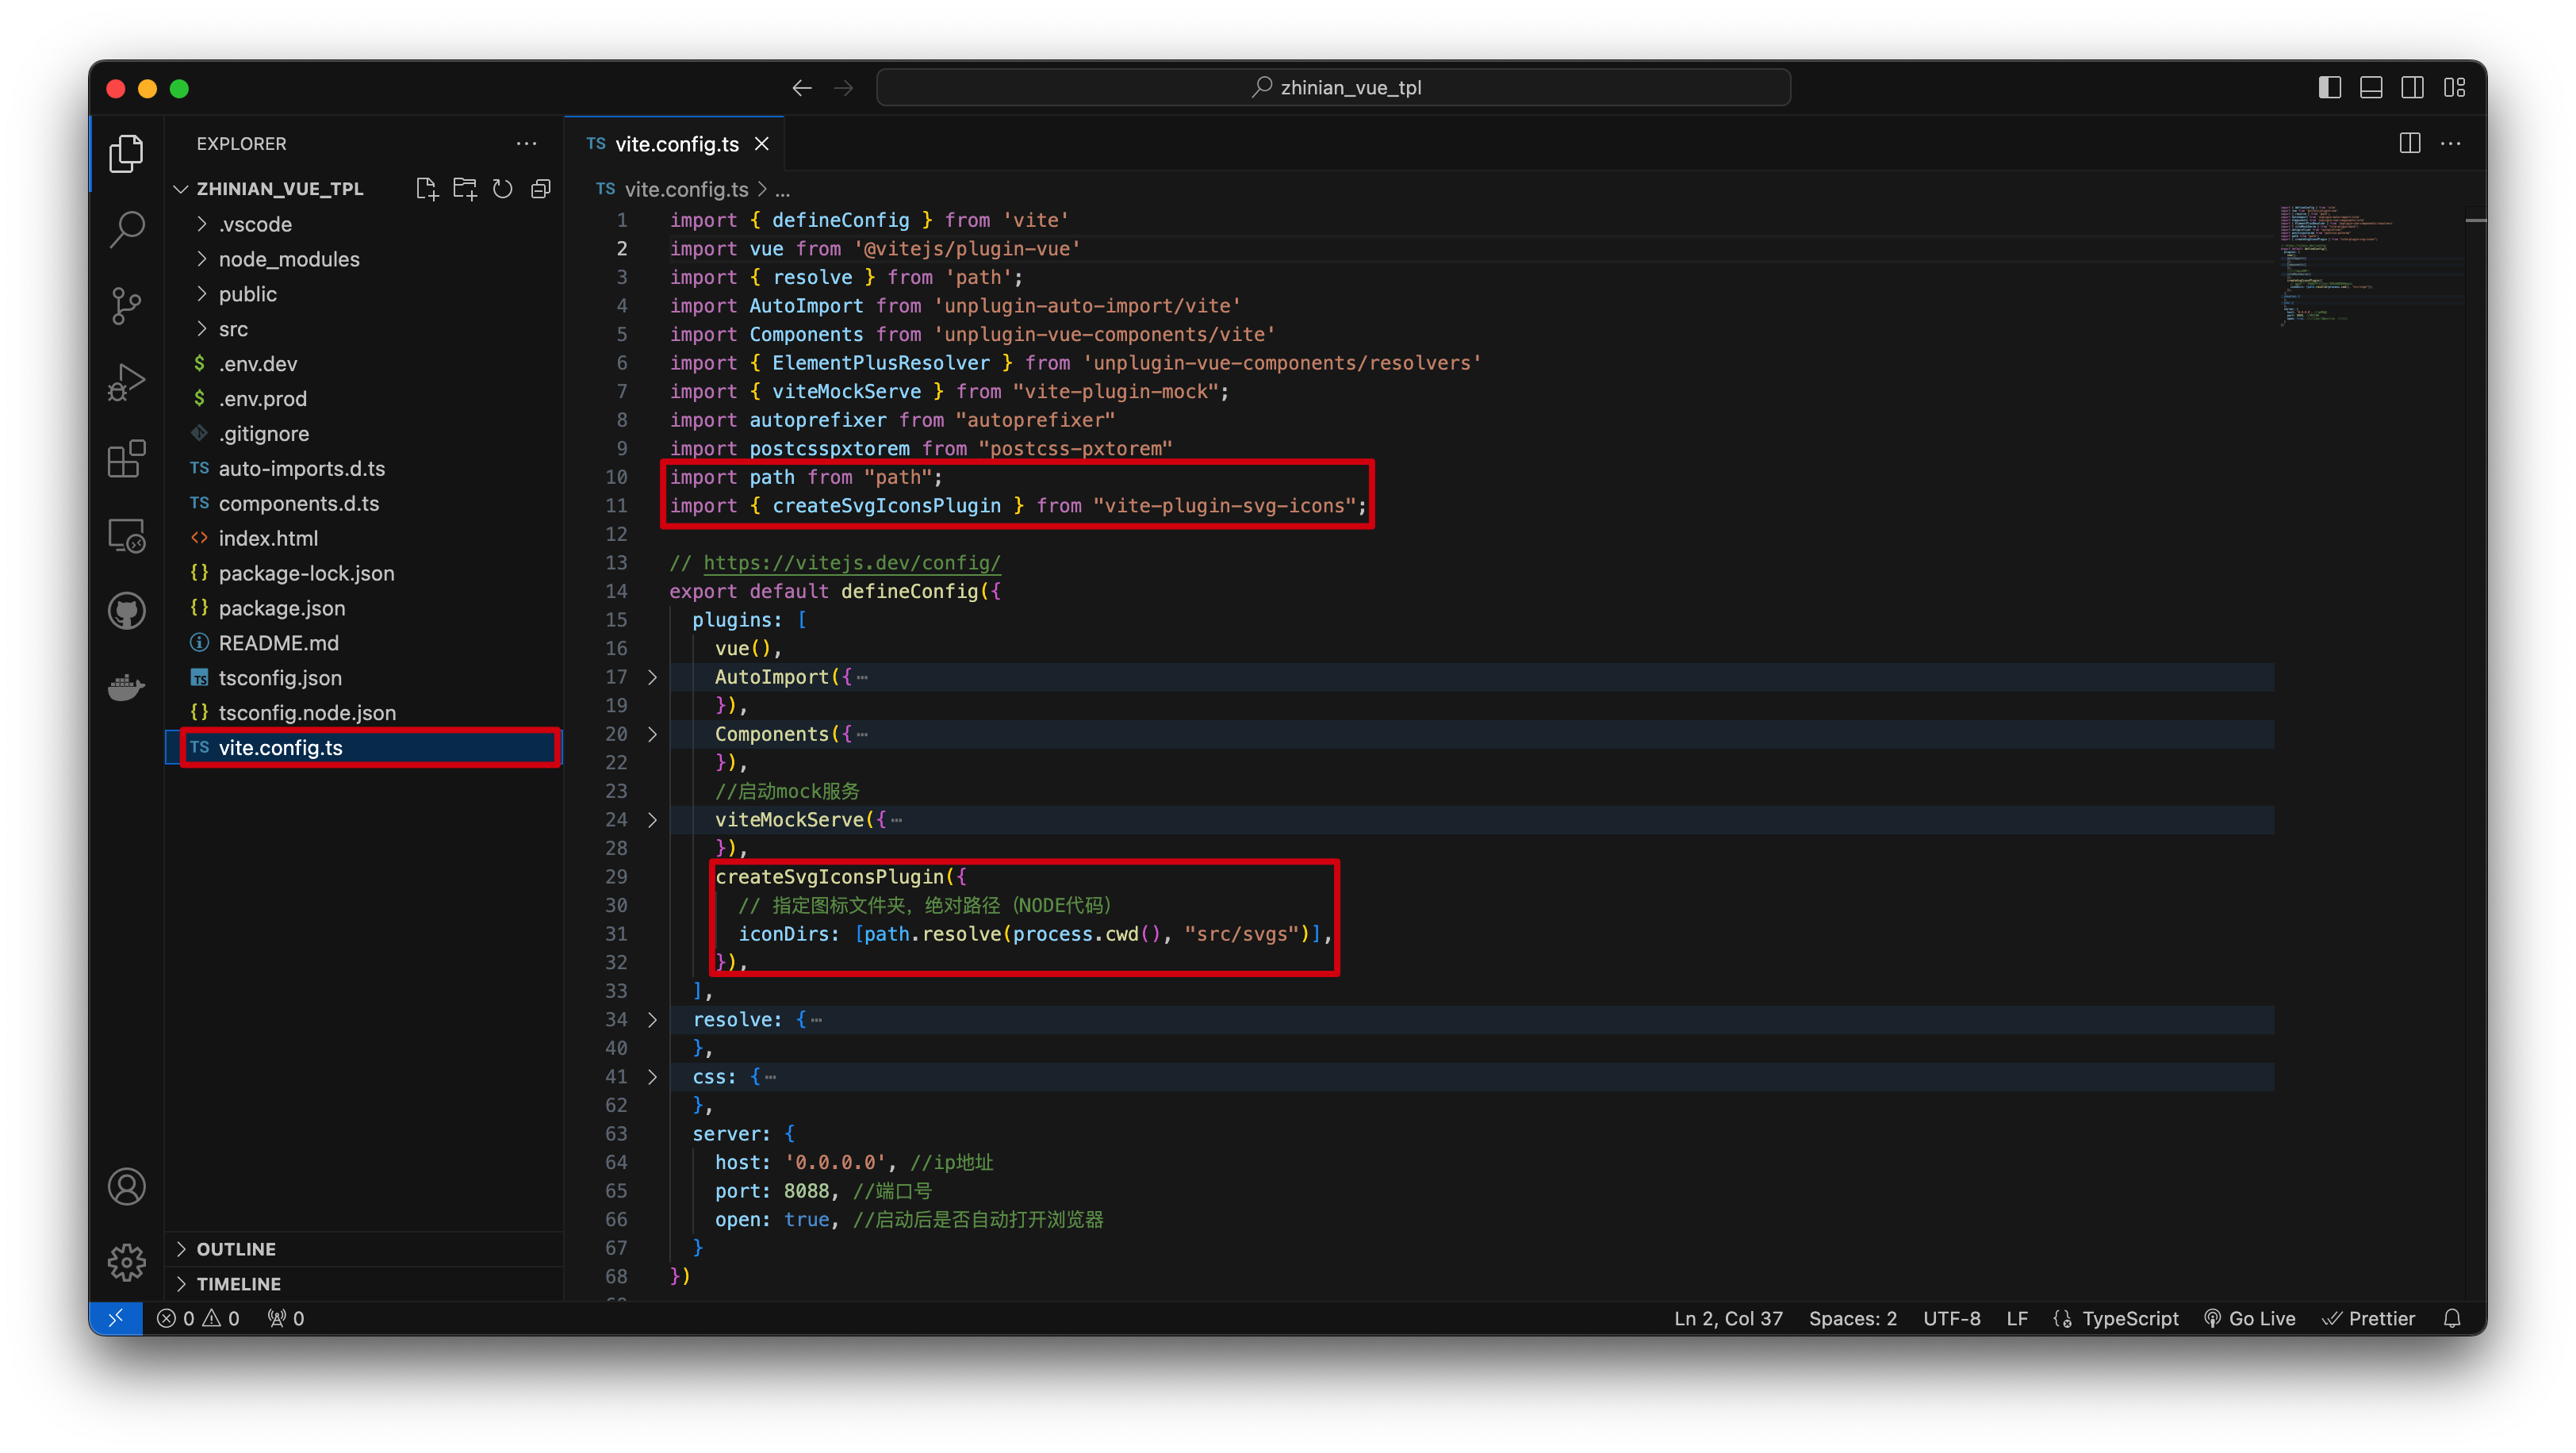This screenshot has width=2576, height=1453.
Task: Change encoding UTF-8
Action: [x=1951, y=1318]
